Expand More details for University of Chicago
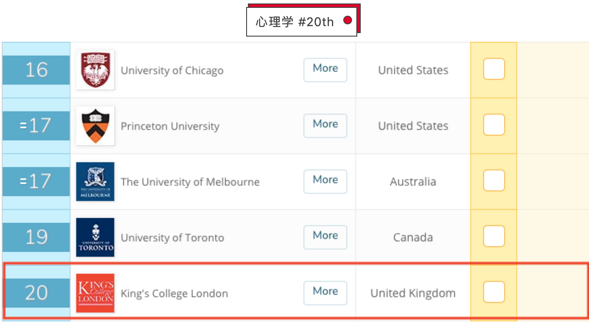Image resolution: width=589 pixels, height=324 pixels. coord(325,70)
